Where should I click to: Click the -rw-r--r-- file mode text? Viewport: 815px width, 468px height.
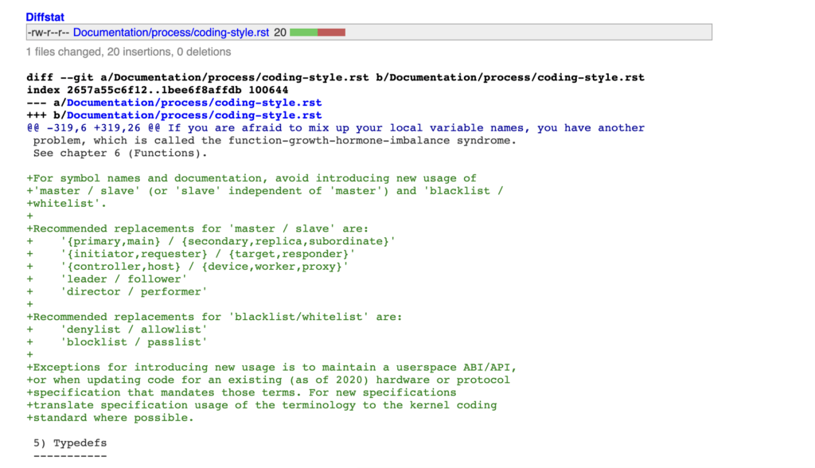click(49, 33)
